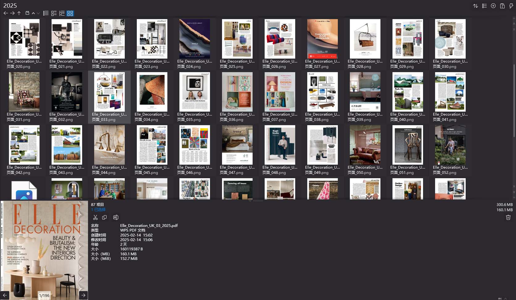Select the 页面_033.png thumbnail
This screenshot has height=300, width=516.
coord(109,92)
